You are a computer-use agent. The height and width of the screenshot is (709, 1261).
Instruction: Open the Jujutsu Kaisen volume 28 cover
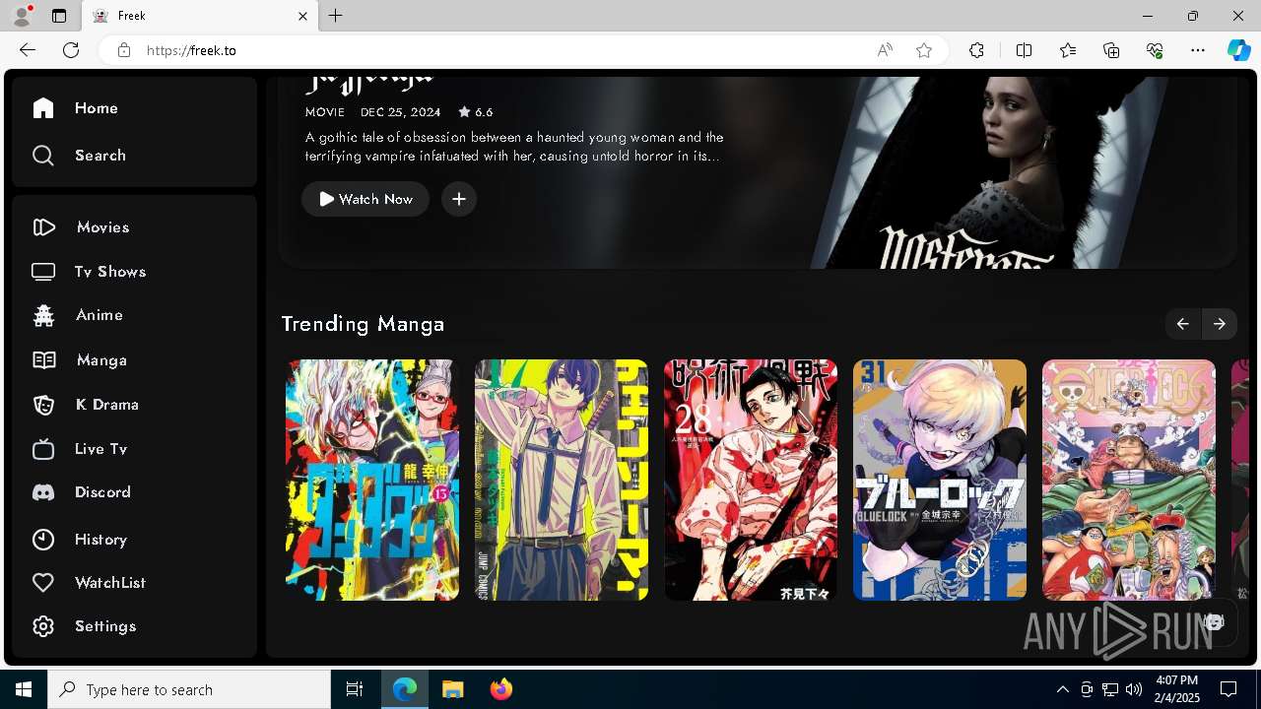(751, 480)
